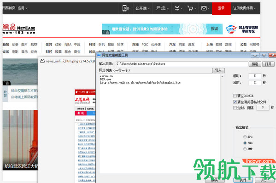Open the 手机 nav link
Image resolution: width=276 pixels, height=183 pixels.
pos(101,45)
